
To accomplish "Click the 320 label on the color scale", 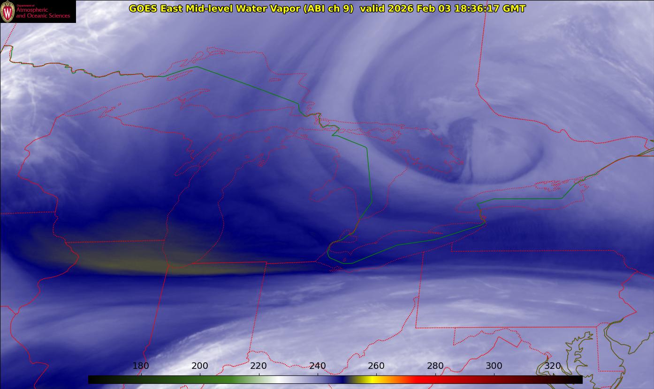I will (x=553, y=366).
